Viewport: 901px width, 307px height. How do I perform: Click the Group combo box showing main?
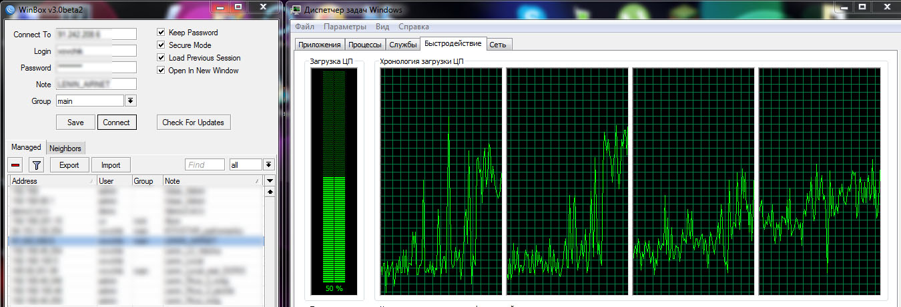coord(89,101)
